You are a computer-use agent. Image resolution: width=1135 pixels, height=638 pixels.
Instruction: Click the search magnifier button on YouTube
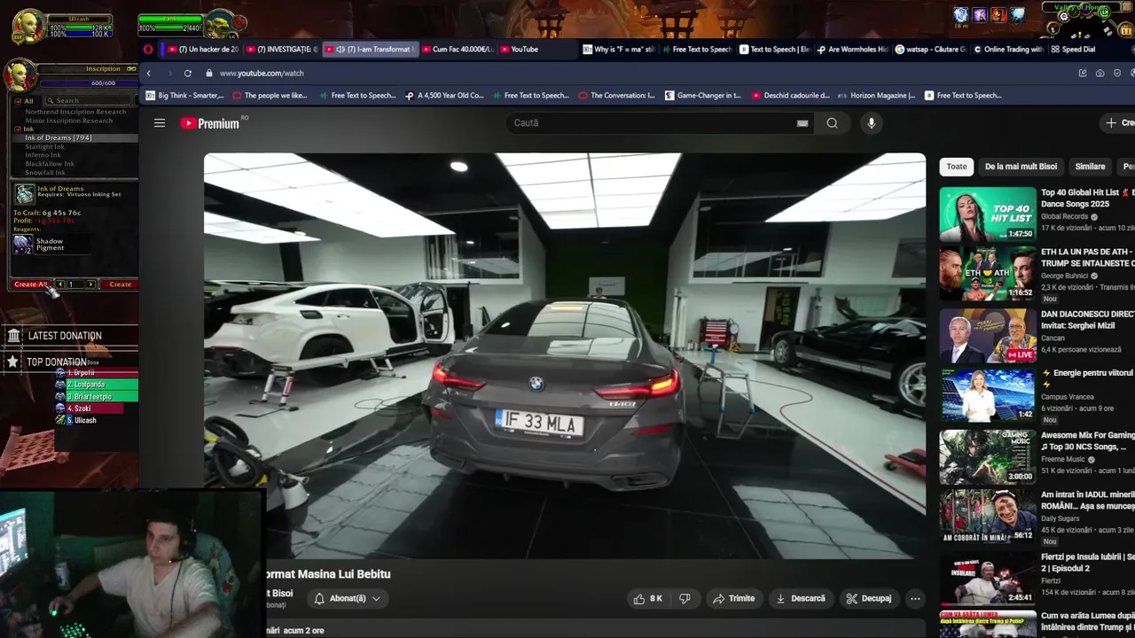pyautogui.click(x=832, y=123)
